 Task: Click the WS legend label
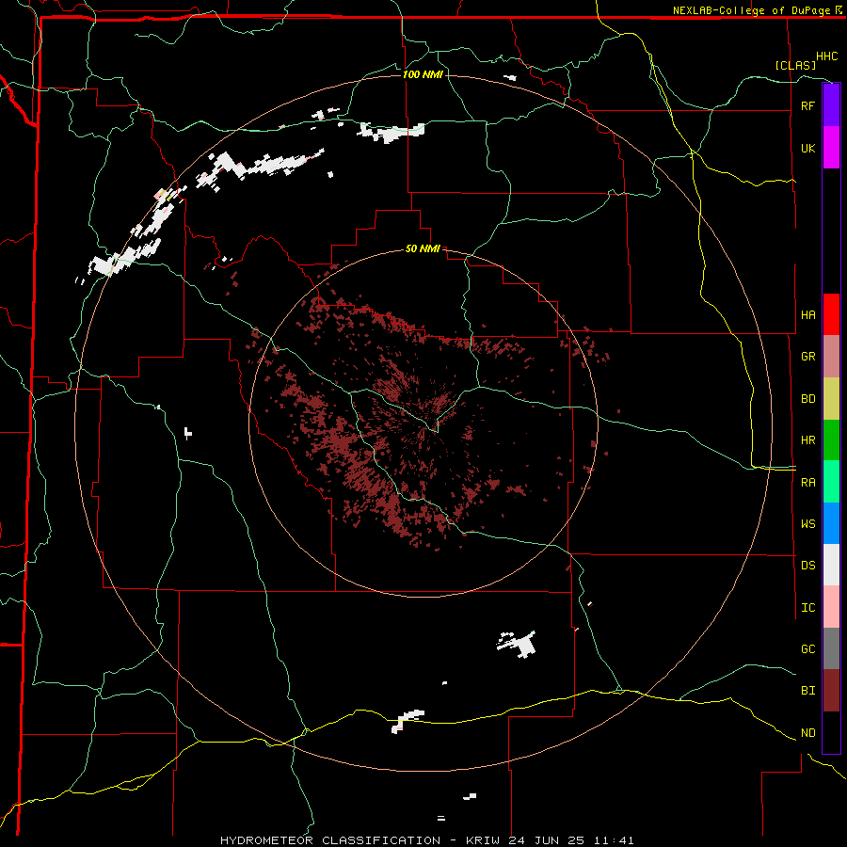pos(807,524)
